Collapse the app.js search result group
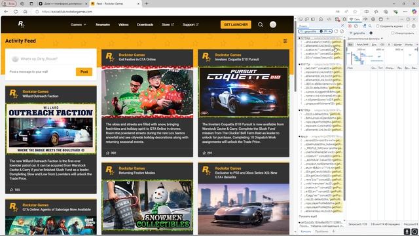Screen dimensions: 419x236 click(299, 136)
